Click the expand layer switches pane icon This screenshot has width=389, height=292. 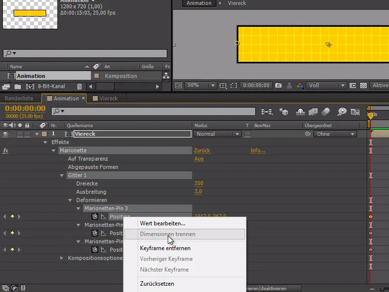coord(5,288)
